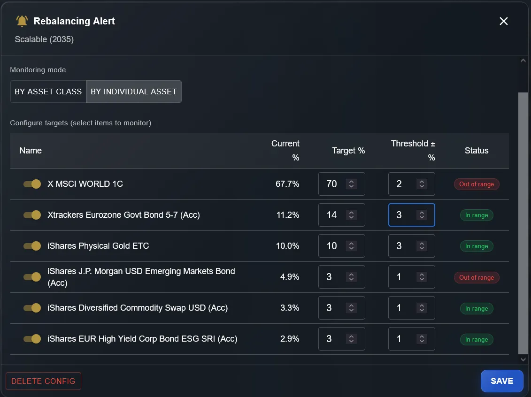Disable iShares J.P. Morgan USD Emerging Markets Bond
The width and height of the screenshot is (531, 397).
tap(31, 277)
